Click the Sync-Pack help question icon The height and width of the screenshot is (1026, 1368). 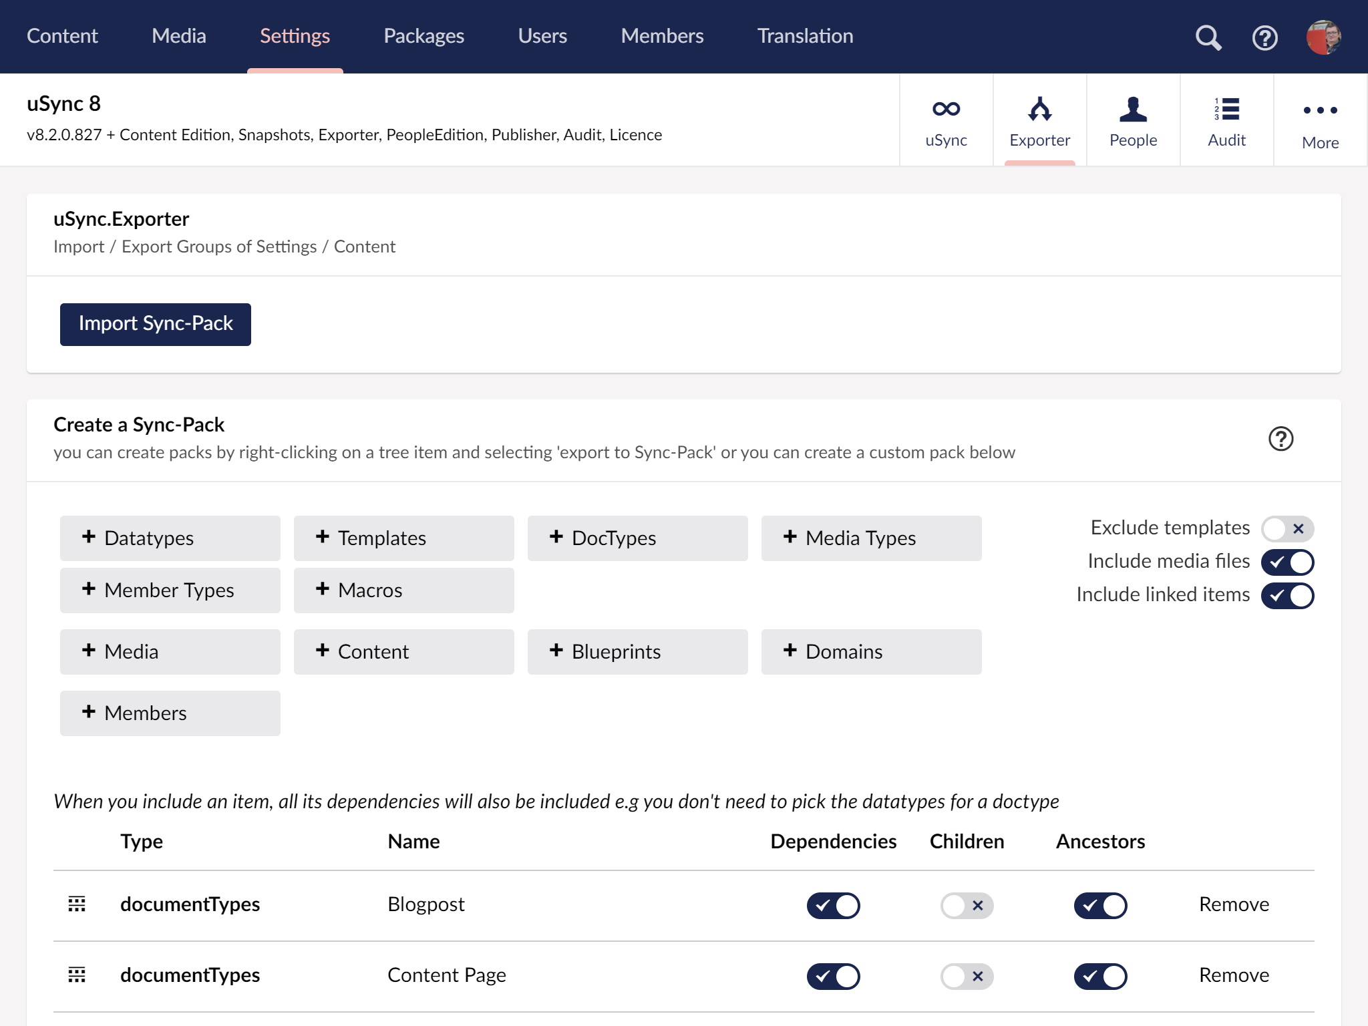pos(1280,439)
